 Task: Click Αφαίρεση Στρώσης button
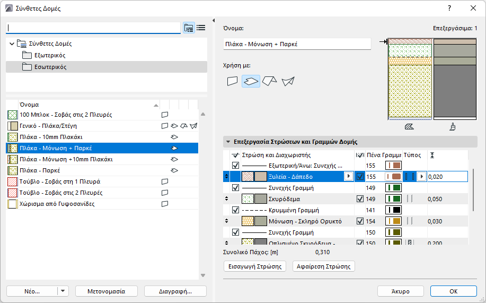point(324,266)
